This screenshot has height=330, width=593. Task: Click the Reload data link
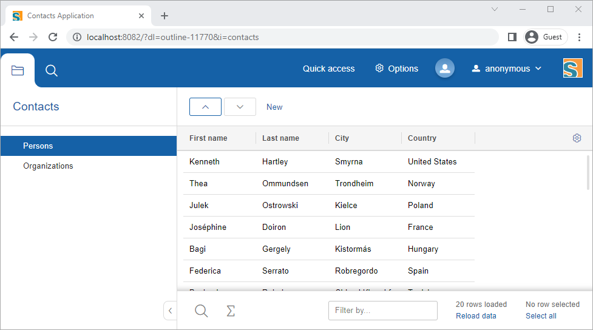point(476,315)
